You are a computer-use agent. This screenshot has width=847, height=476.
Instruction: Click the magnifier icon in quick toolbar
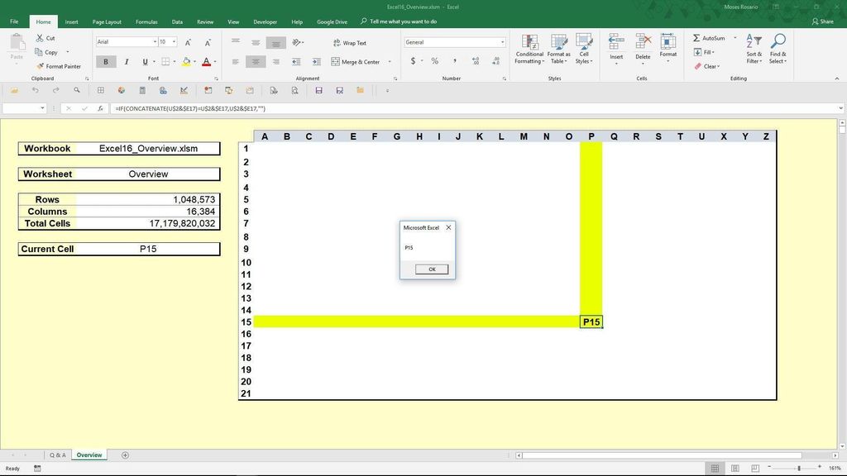(x=77, y=91)
